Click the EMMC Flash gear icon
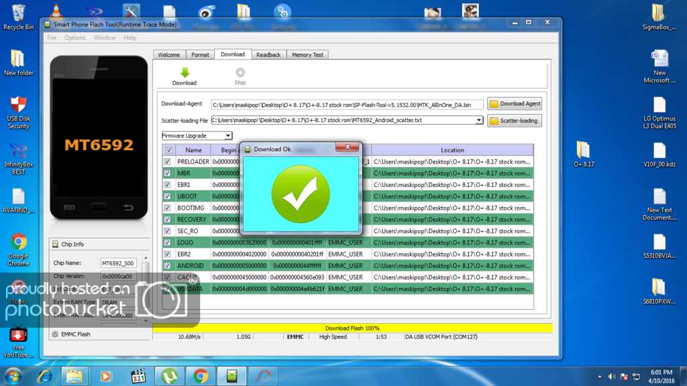The height and width of the screenshot is (386, 687). [55, 334]
